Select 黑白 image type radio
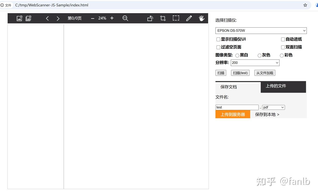318x194 pixels. click(237, 55)
